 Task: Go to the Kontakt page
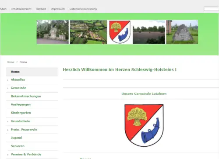pos(41,9)
